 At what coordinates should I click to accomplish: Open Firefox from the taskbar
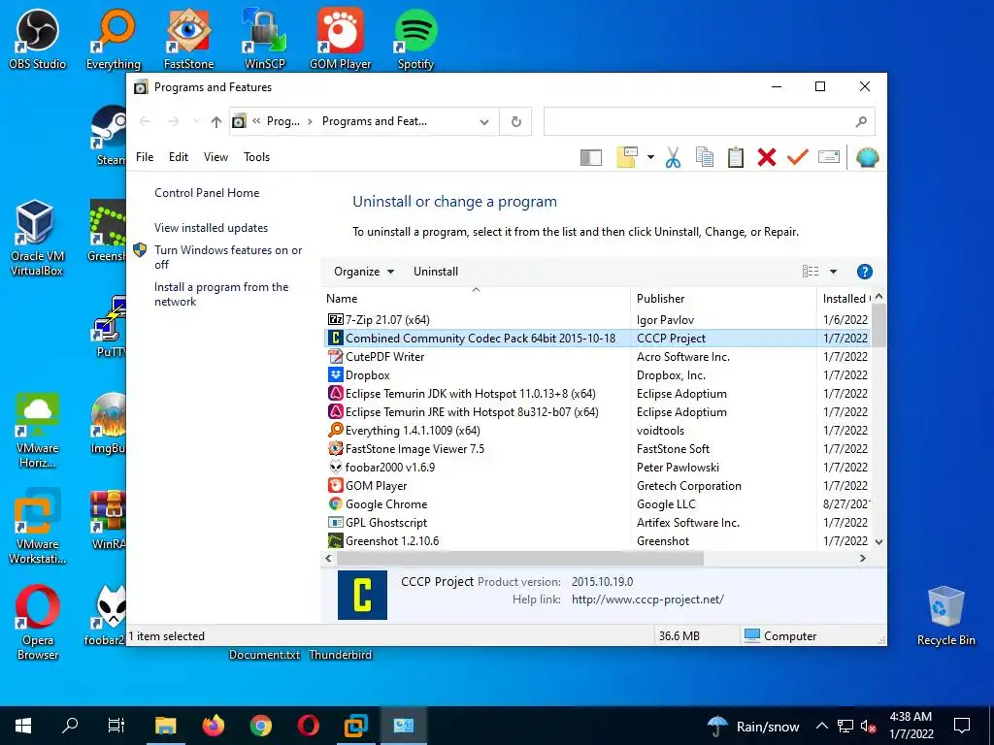214,726
